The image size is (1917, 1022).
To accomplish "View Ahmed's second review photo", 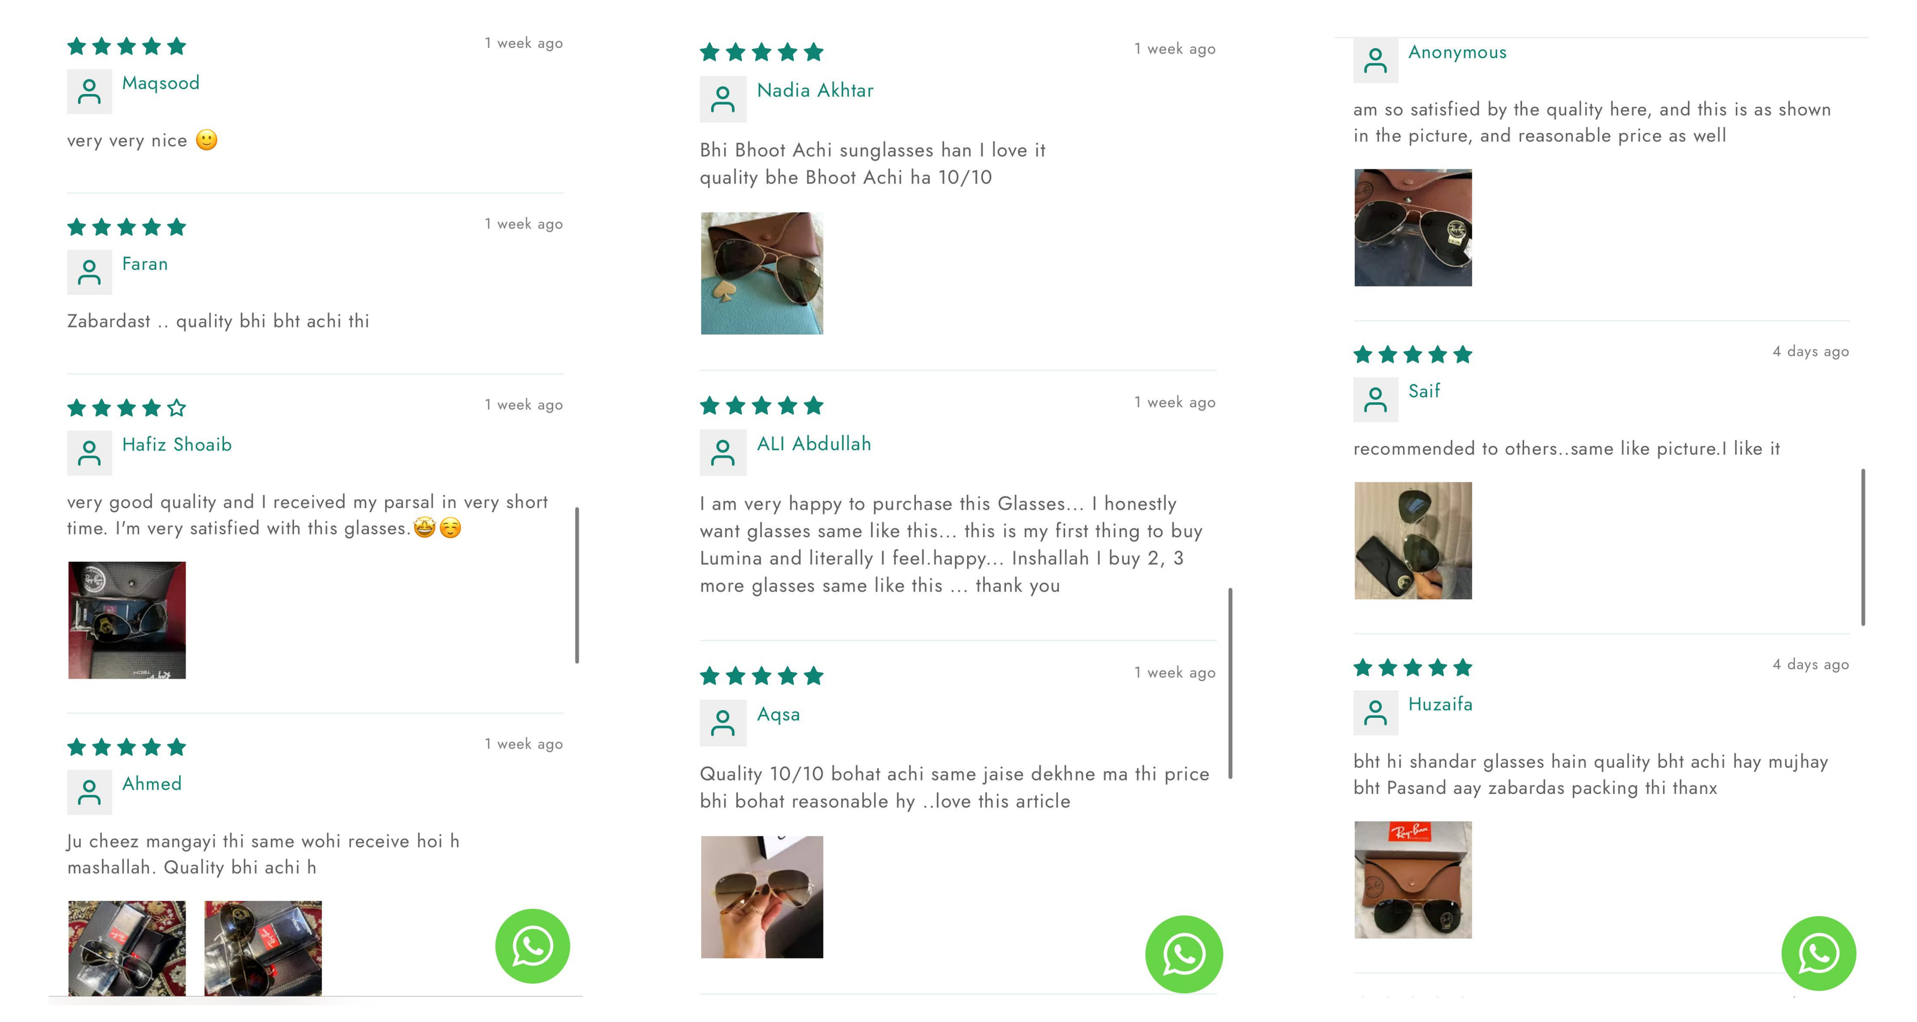I will pyautogui.click(x=264, y=948).
